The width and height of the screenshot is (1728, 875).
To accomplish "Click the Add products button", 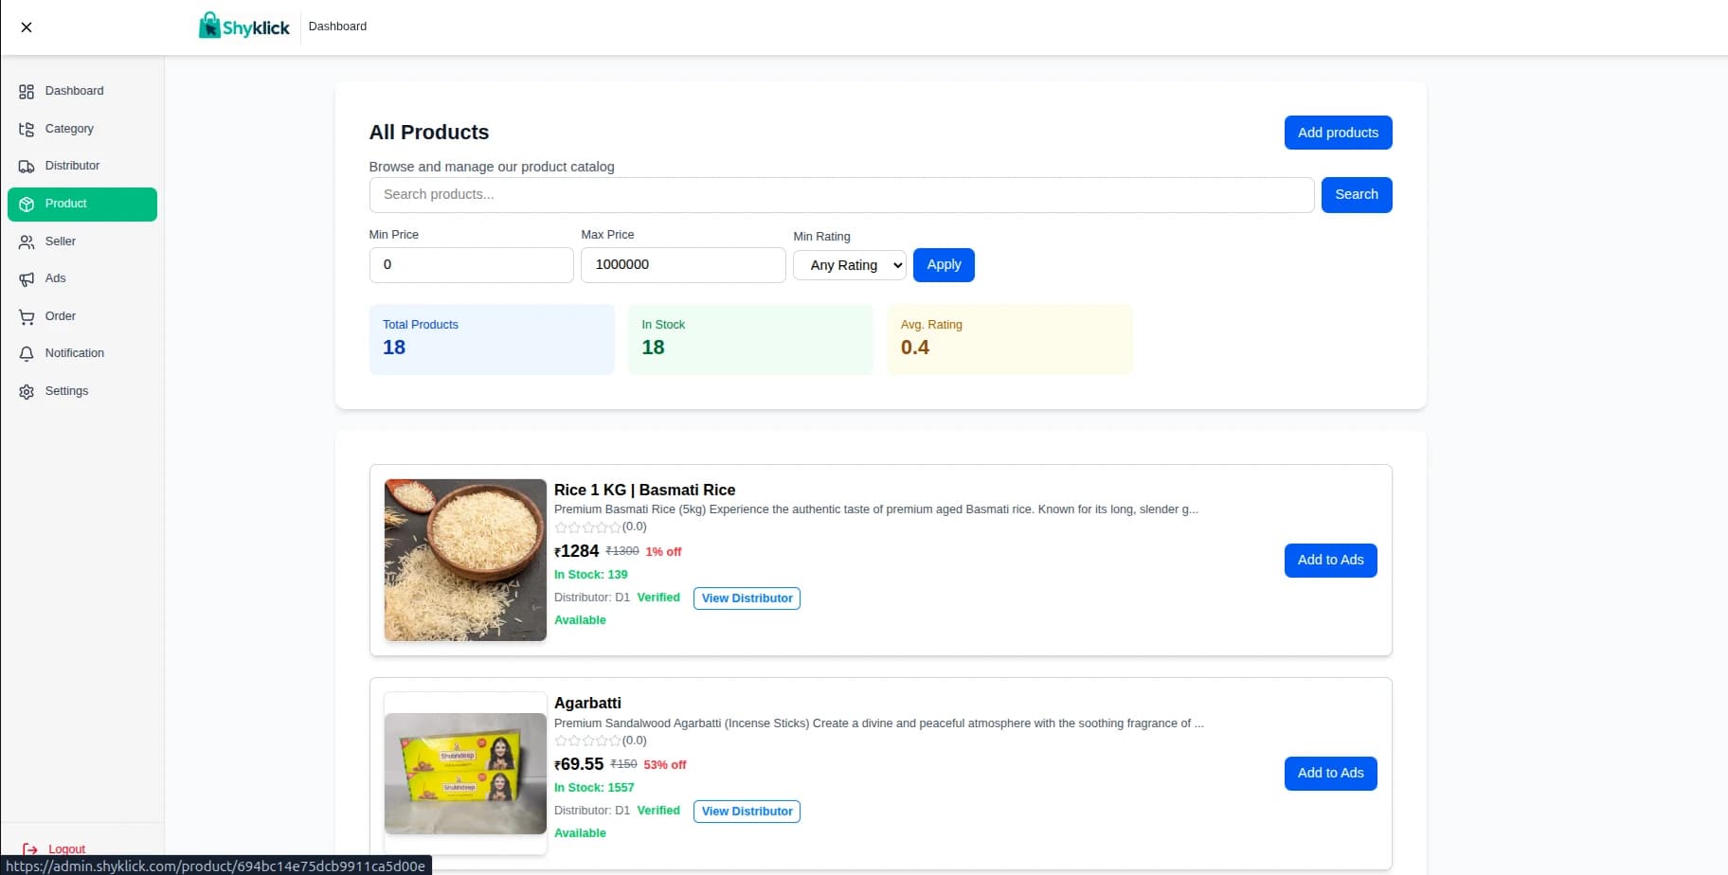I will 1338,133.
